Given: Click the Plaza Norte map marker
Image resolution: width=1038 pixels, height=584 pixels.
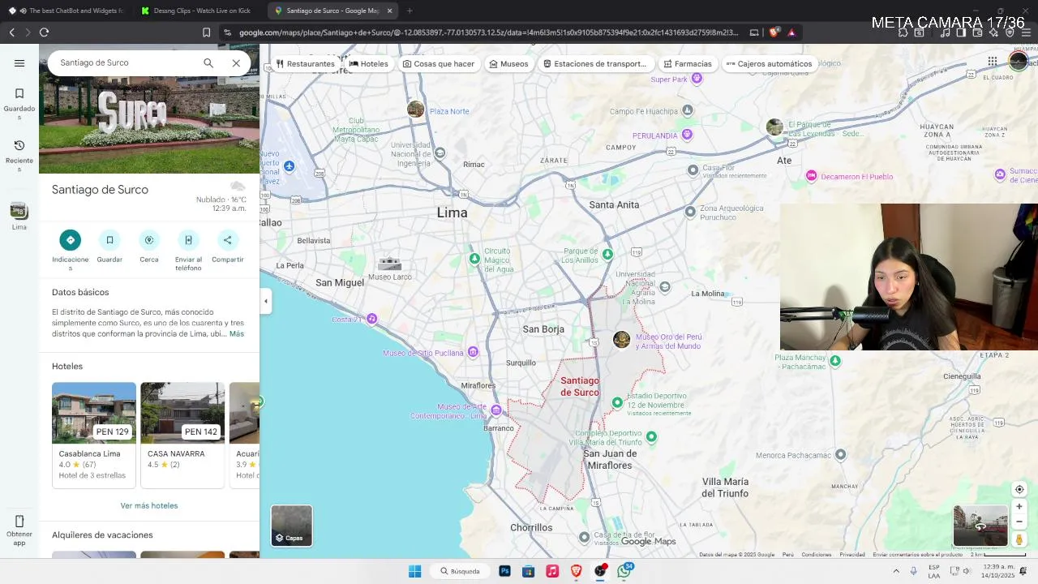Looking at the screenshot, I should coord(415,109).
